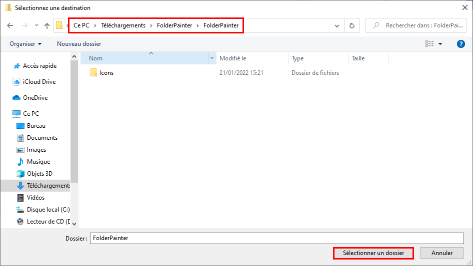Open Images in navigation pane
The width and height of the screenshot is (473, 266).
36,150
